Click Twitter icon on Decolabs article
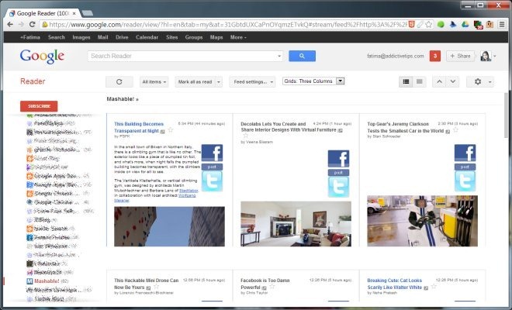Image resolution: width=512 pixels, height=310 pixels. [x=338, y=187]
